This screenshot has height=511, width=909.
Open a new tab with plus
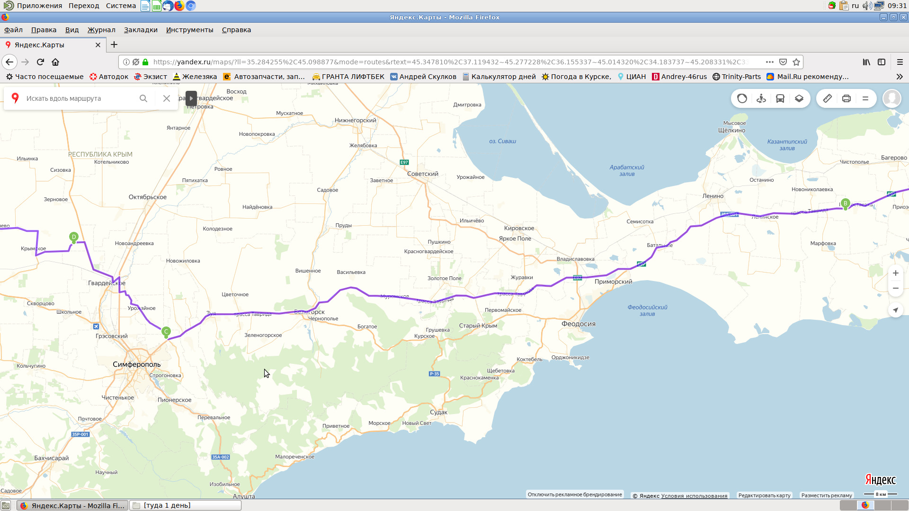(x=114, y=45)
